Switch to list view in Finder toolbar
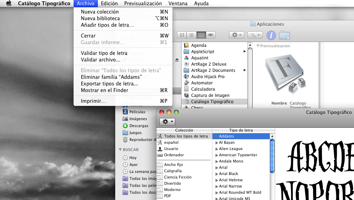This screenshot has width=354, height=200. click(x=191, y=35)
